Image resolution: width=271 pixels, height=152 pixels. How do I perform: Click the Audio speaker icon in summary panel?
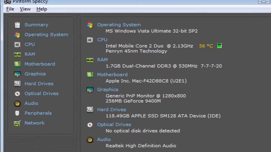90,140
